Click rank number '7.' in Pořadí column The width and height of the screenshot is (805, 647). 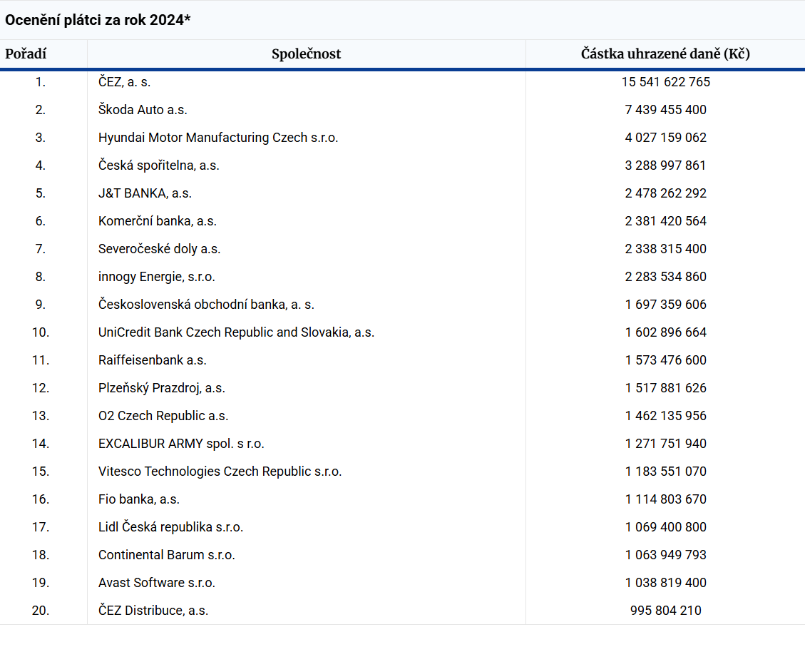pyautogui.click(x=41, y=249)
